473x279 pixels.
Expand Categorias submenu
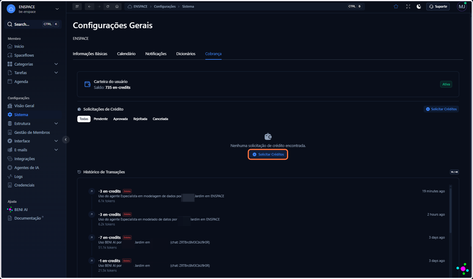pyautogui.click(x=56, y=64)
